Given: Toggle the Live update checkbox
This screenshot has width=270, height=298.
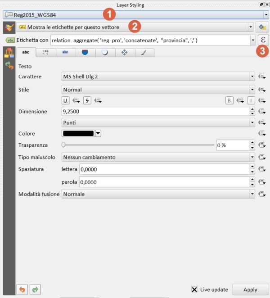Looking at the screenshot, I should (194, 289).
